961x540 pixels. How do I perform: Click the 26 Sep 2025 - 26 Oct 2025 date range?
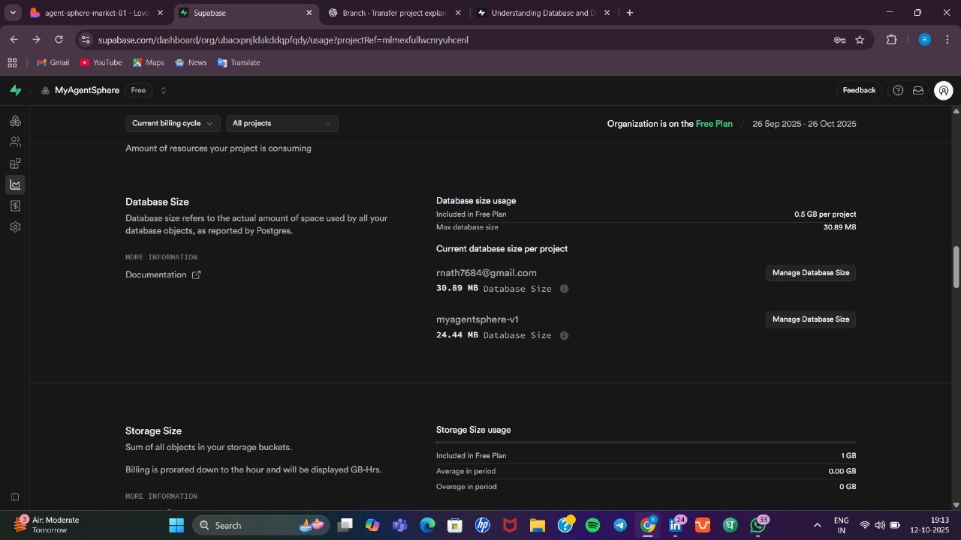[804, 124]
